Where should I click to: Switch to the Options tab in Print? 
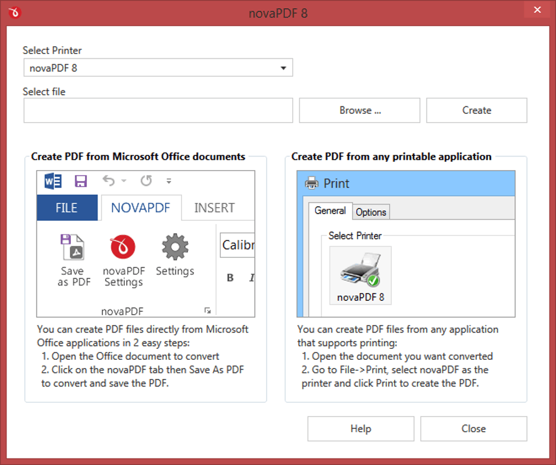(x=371, y=212)
